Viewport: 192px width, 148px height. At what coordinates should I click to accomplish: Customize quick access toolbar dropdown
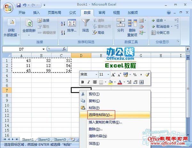(x=44, y=5)
